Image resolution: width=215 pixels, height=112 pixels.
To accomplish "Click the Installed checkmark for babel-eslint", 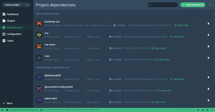I will [x=110, y=102].
